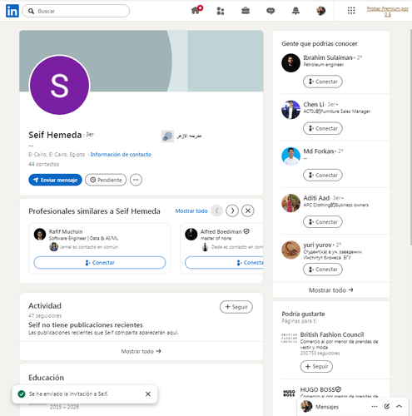Open Alfred Boediman's profile photo

point(191,235)
